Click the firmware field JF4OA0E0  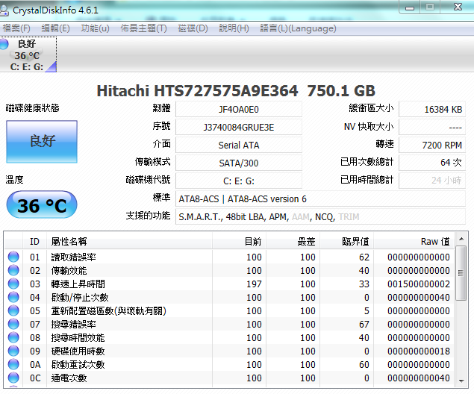coord(239,109)
